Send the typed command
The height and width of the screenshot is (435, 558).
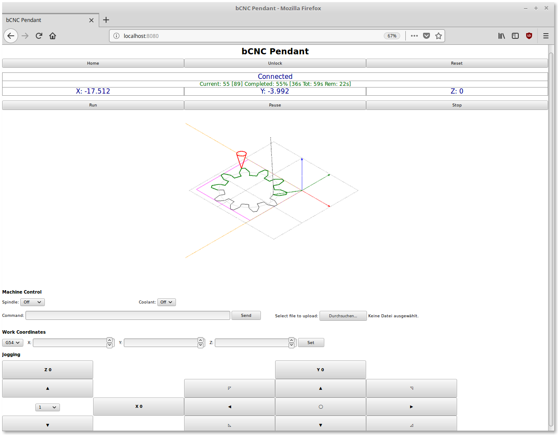[x=246, y=316]
